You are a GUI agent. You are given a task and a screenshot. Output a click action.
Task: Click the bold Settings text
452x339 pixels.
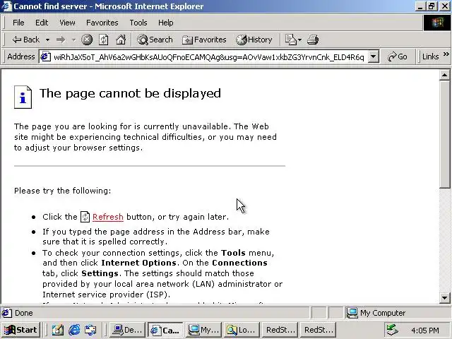tap(100, 273)
